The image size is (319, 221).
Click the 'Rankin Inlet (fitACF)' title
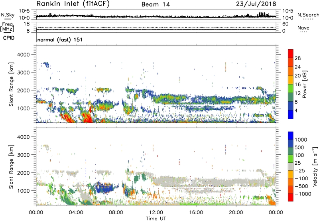coord(73,4)
